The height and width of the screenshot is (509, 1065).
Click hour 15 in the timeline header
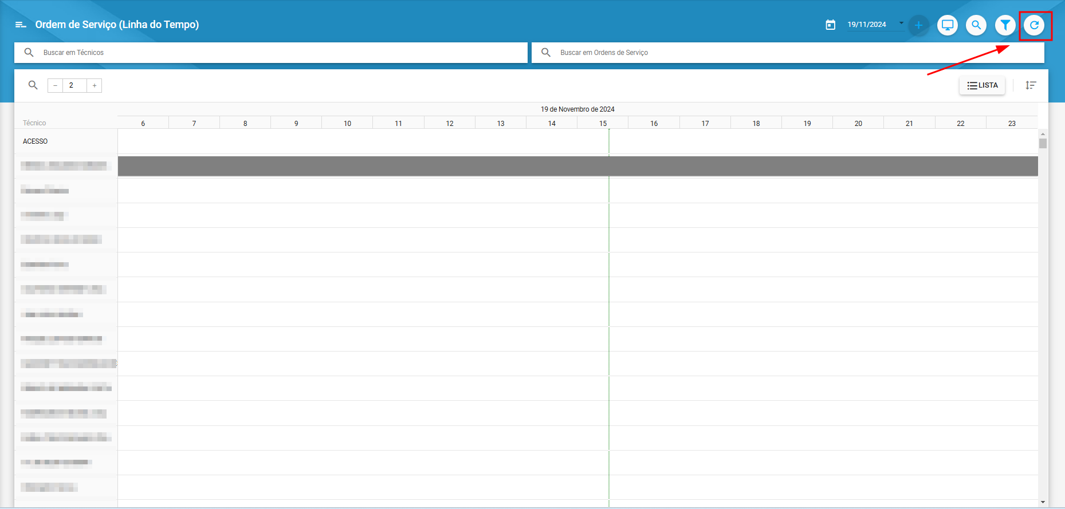(603, 123)
